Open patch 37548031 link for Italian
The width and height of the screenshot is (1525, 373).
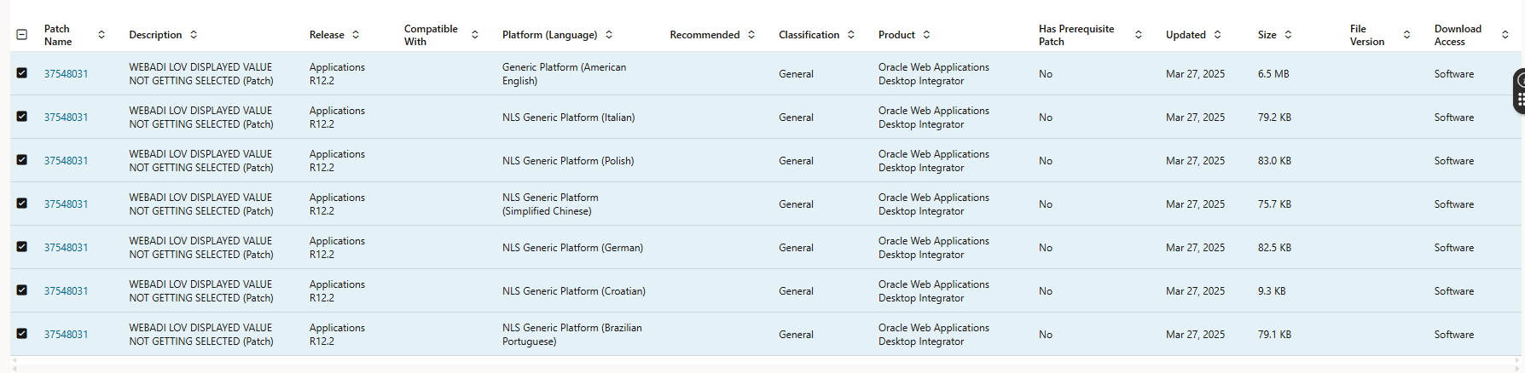click(x=66, y=118)
